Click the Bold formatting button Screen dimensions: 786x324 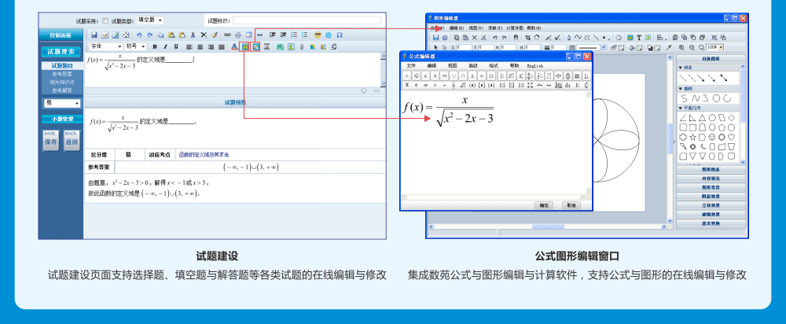point(155,46)
